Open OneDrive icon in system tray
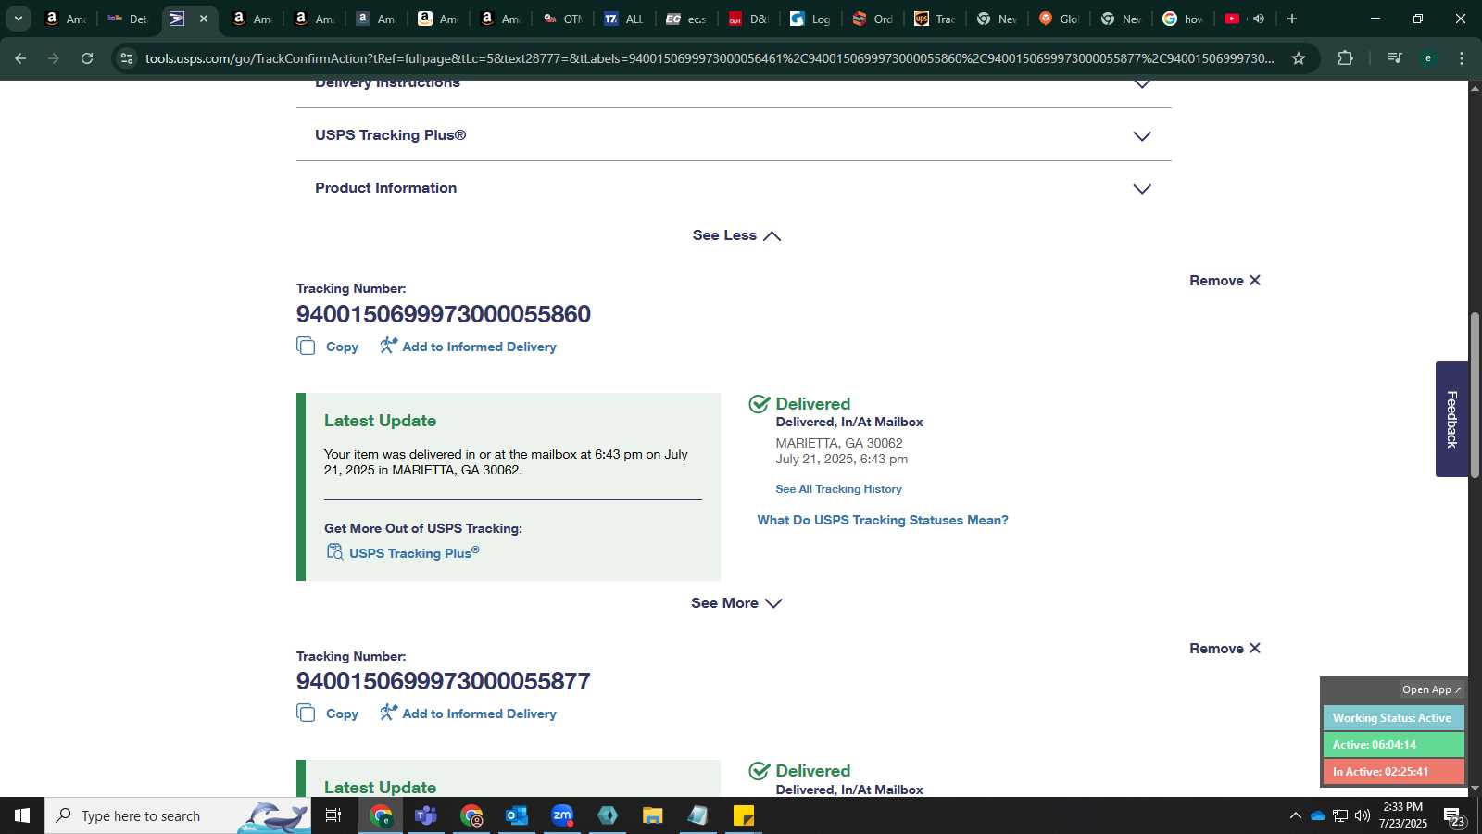 click(1318, 815)
